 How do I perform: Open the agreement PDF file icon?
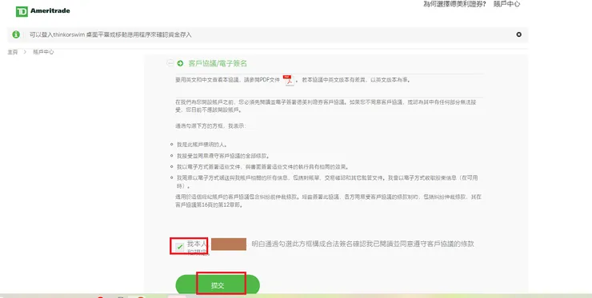click(x=289, y=81)
